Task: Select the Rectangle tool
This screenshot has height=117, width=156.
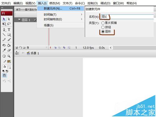Action: 9,35
